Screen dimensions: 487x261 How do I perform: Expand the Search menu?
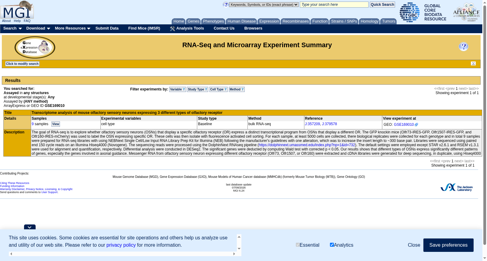click(12, 28)
